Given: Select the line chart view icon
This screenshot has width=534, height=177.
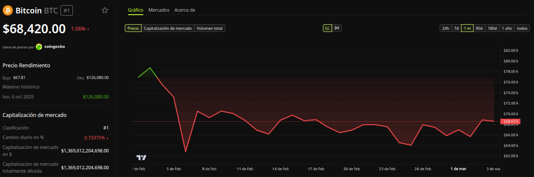Looking at the screenshot, I should pyautogui.click(x=328, y=28).
